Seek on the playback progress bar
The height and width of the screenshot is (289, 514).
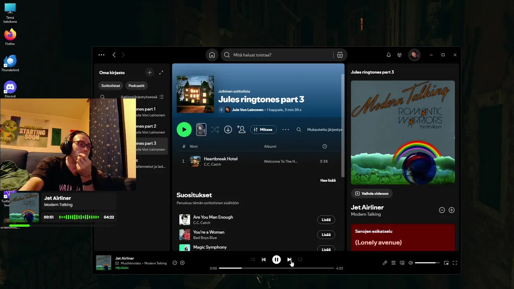pos(276,268)
